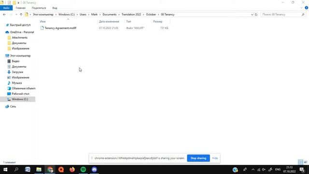The width and height of the screenshot is (309, 174).
Task: Select 08 Tenancy in the address path
Action: (168, 14)
